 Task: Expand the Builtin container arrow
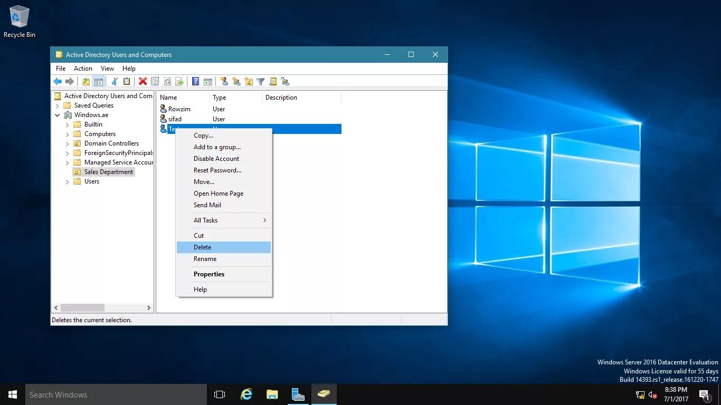tap(67, 124)
